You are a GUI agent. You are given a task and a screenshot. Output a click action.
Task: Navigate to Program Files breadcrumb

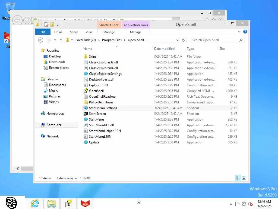click(x=112, y=40)
